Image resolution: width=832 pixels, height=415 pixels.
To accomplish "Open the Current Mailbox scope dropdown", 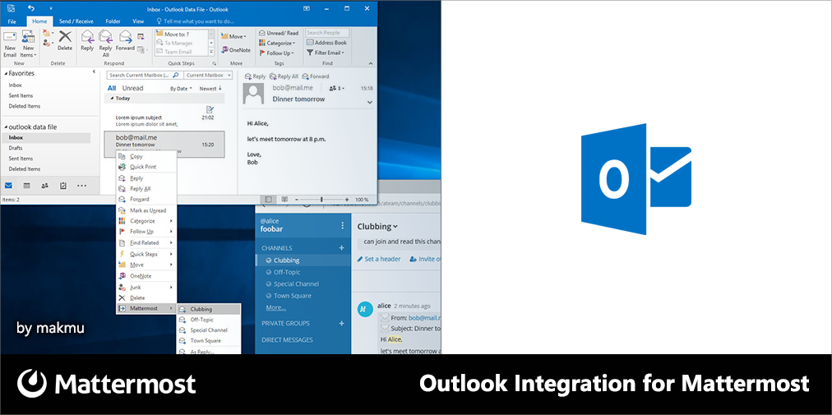I will [x=209, y=76].
